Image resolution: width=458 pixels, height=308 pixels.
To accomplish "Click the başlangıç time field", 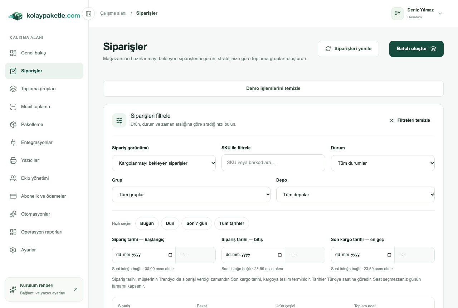I will click(196, 255).
